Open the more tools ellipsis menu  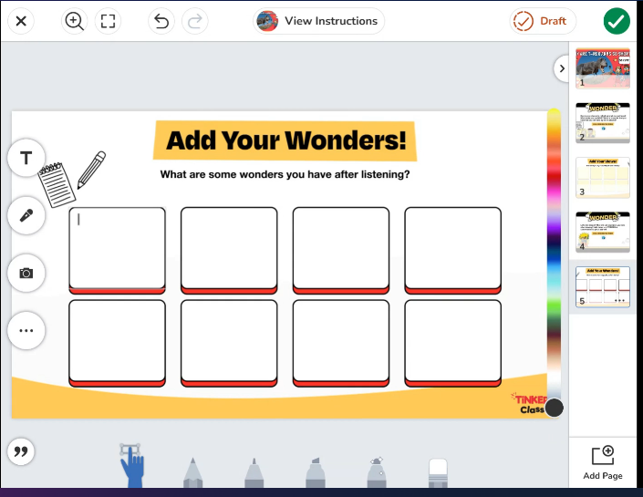point(26,330)
